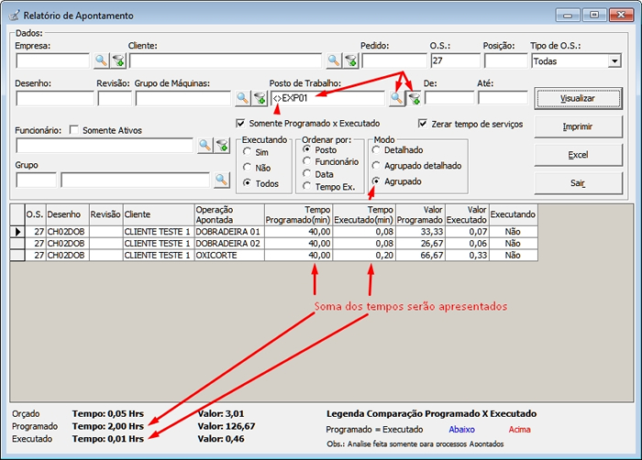
Task: Click the Posto de Trabalho field with <>EXP01
Action: pyautogui.click(x=327, y=99)
